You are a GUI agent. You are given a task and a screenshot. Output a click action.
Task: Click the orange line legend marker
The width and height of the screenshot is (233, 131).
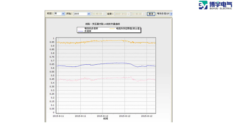112,29
